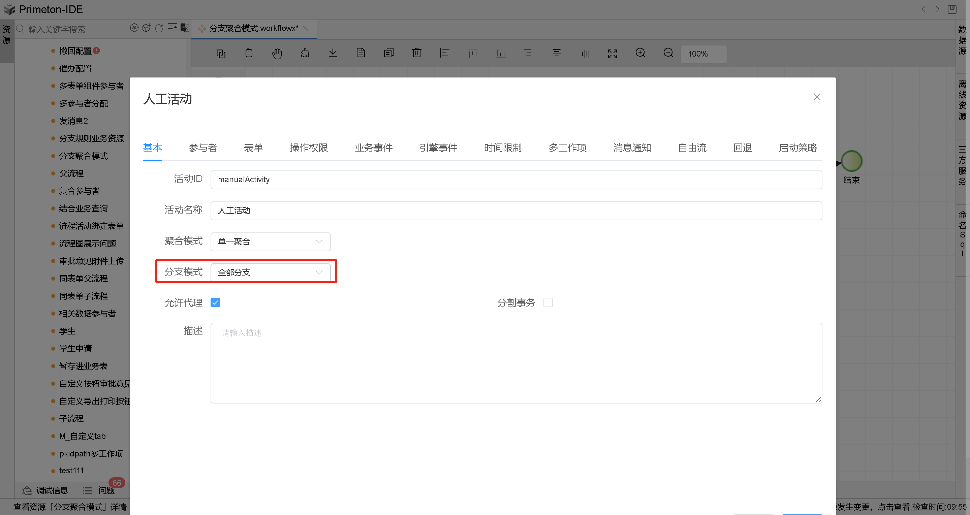Click into the 描述 text area
This screenshot has width=970, height=515.
coord(516,363)
